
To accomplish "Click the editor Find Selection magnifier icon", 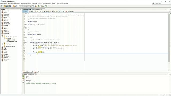I will tap(44, 11).
